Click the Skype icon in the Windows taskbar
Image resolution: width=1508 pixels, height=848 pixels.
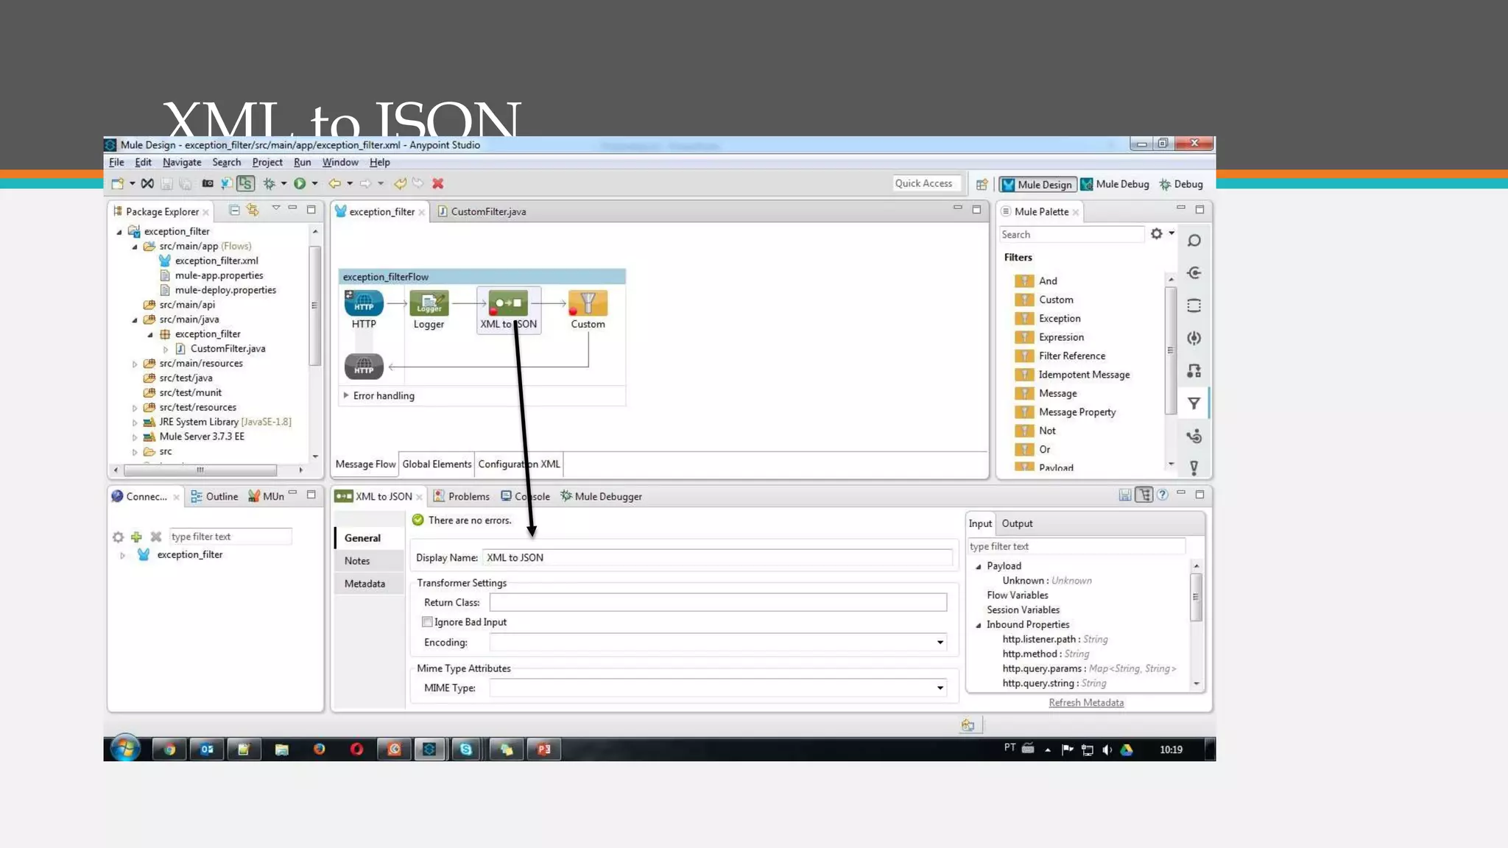(466, 749)
